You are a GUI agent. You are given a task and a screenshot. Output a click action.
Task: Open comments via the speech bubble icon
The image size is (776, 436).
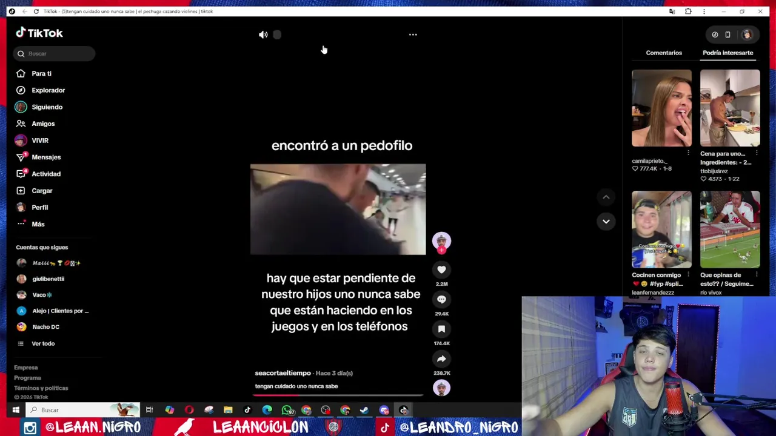pyautogui.click(x=441, y=300)
